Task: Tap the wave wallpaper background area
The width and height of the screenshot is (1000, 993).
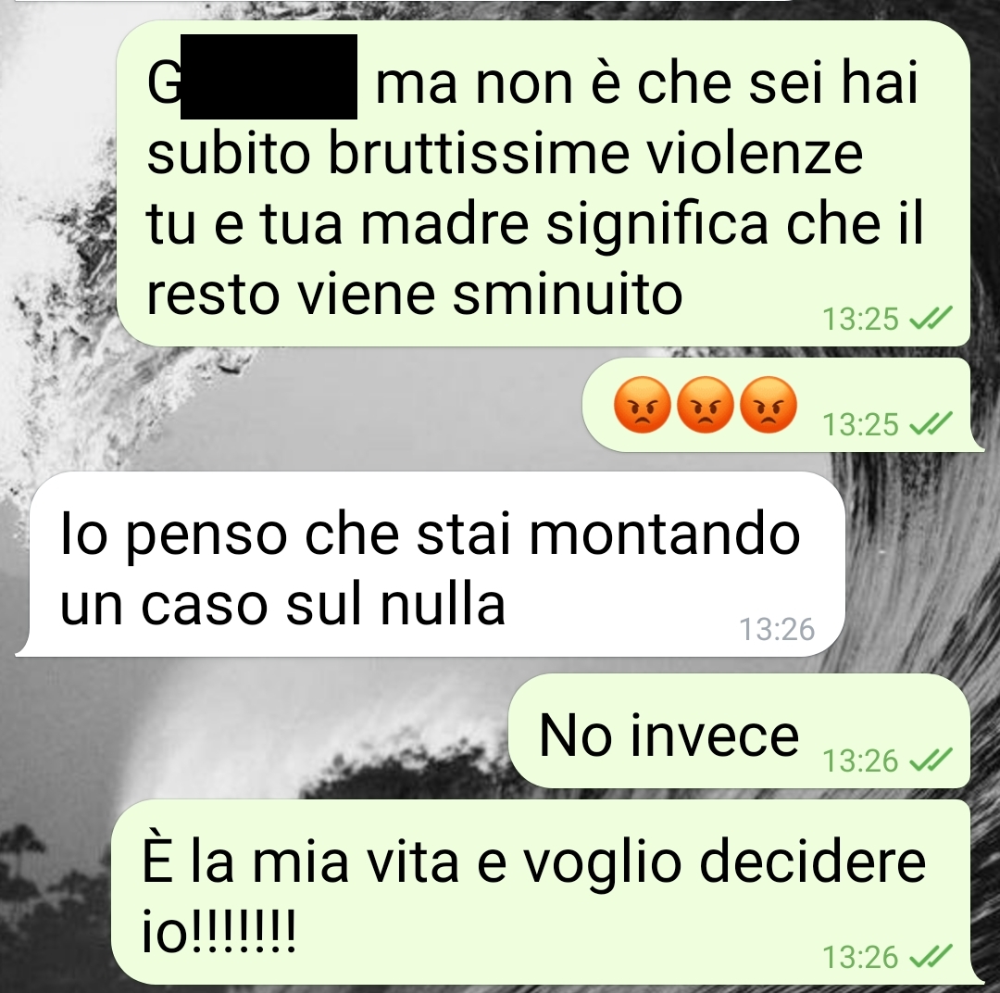Action: point(319,409)
